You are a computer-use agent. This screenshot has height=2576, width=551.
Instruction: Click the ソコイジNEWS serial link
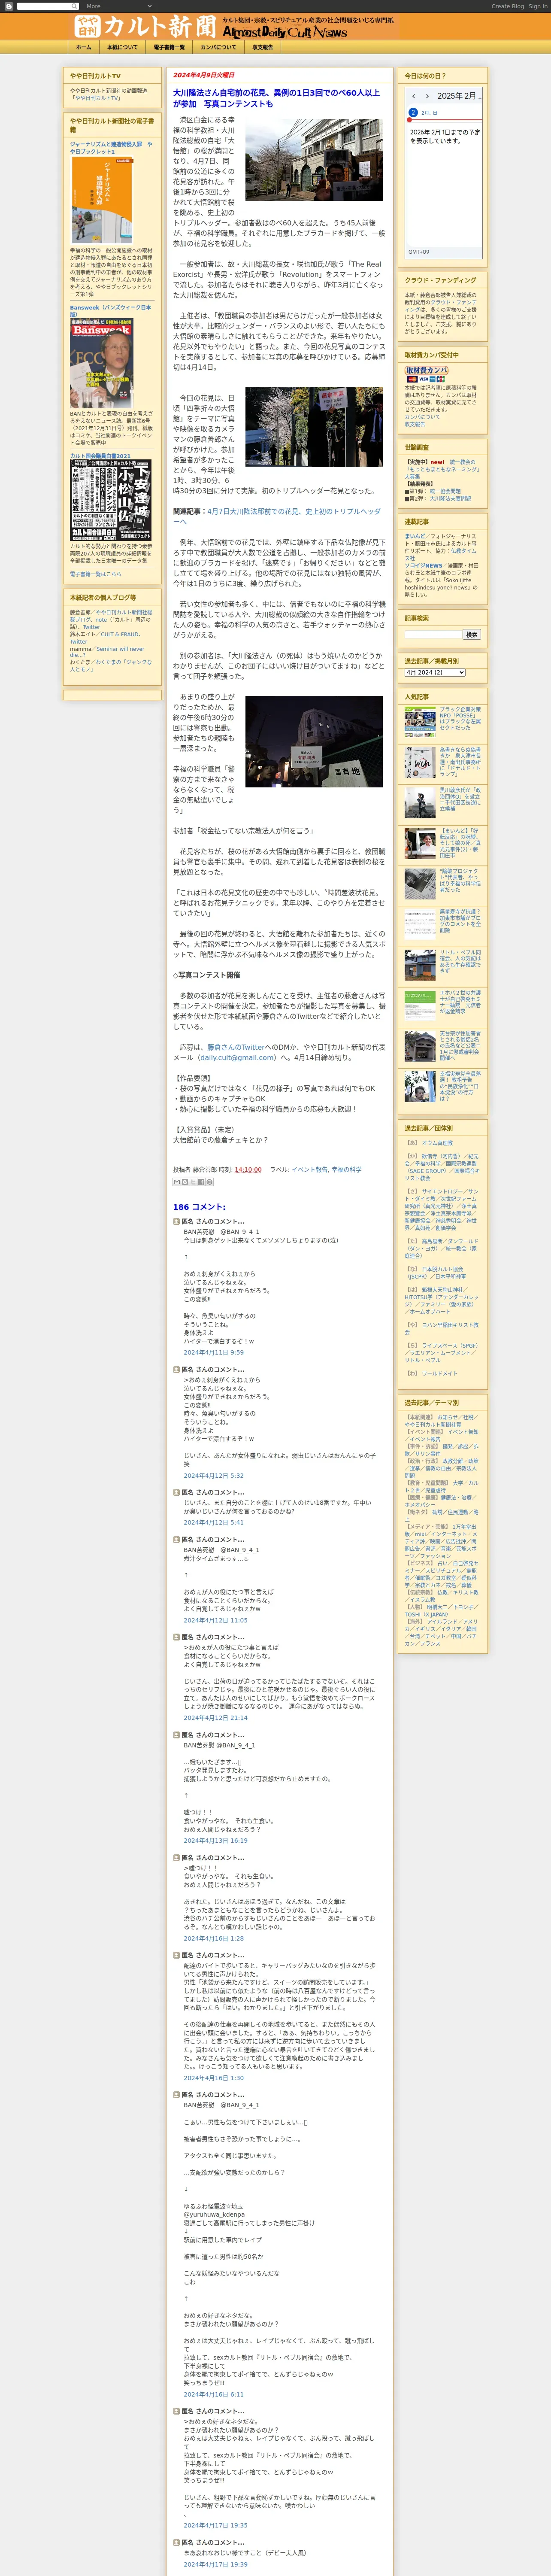point(424,566)
